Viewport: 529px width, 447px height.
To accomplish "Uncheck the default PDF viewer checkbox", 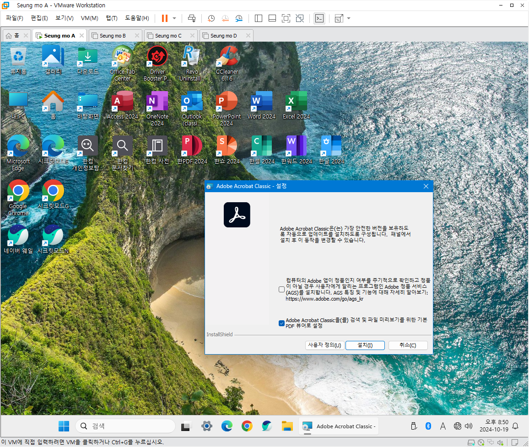I will pyautogui.click(x=281, y=323).
